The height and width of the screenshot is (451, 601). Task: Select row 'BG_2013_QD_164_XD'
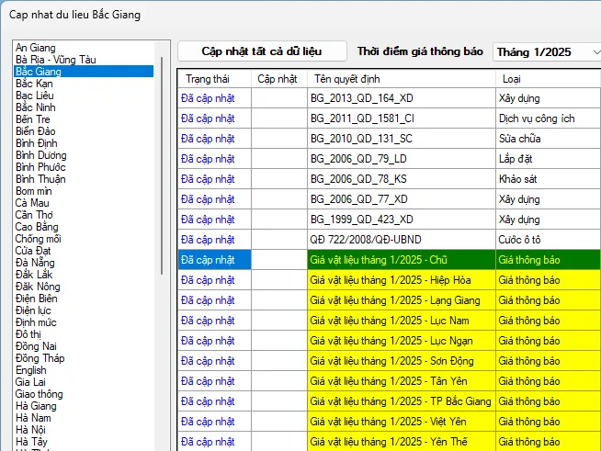362,97
